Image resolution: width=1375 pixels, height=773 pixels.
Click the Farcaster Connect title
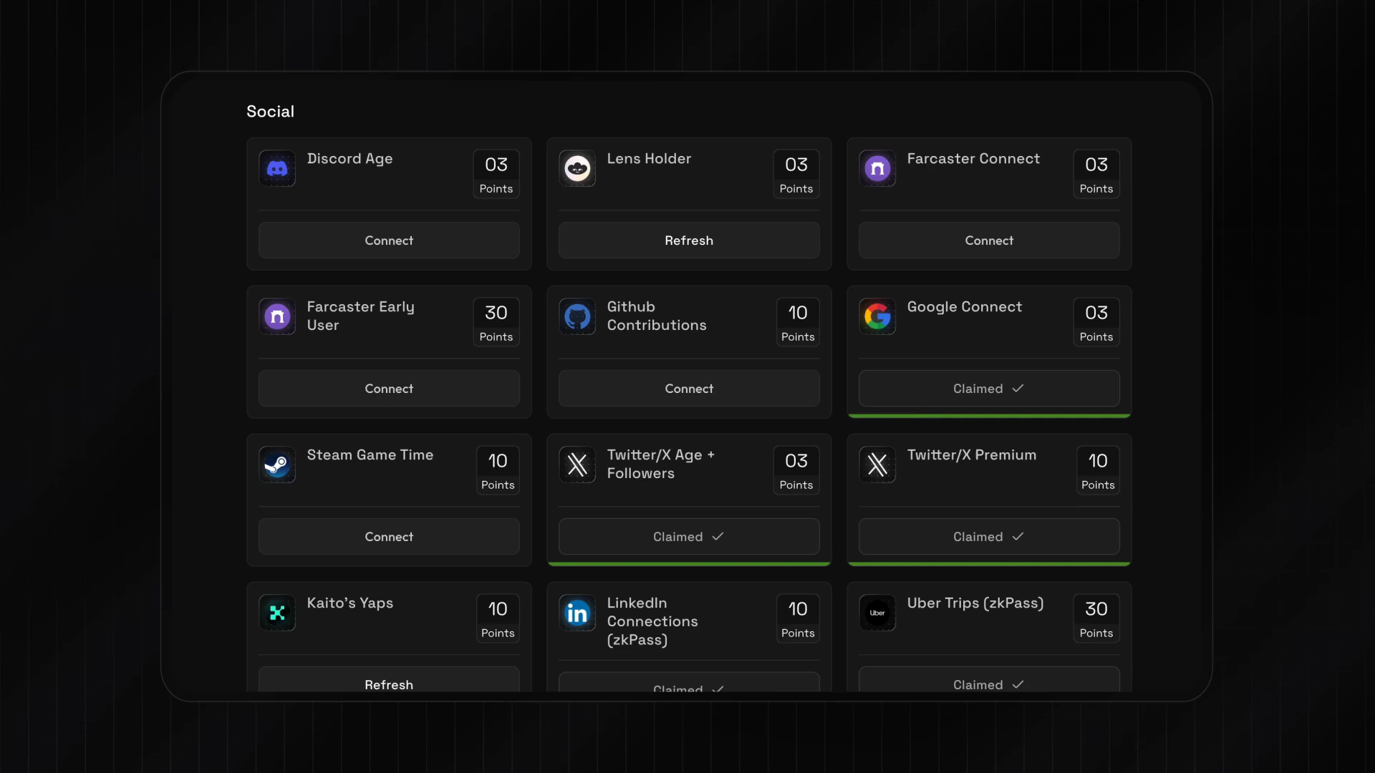coord(973,159)
